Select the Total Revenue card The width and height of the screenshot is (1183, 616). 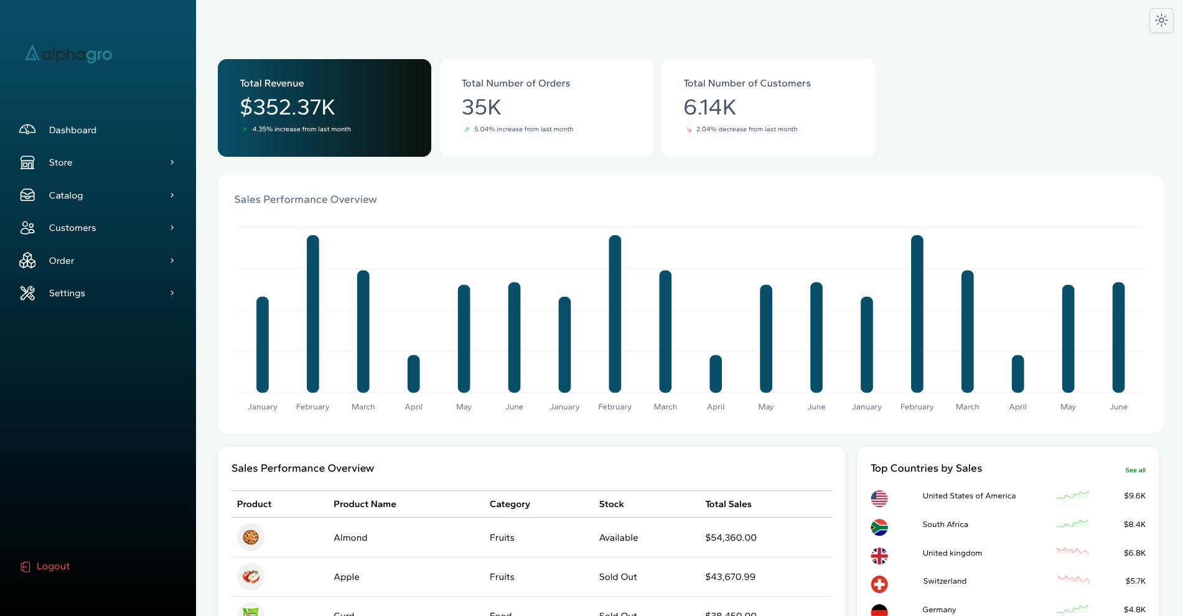point(324,108)
